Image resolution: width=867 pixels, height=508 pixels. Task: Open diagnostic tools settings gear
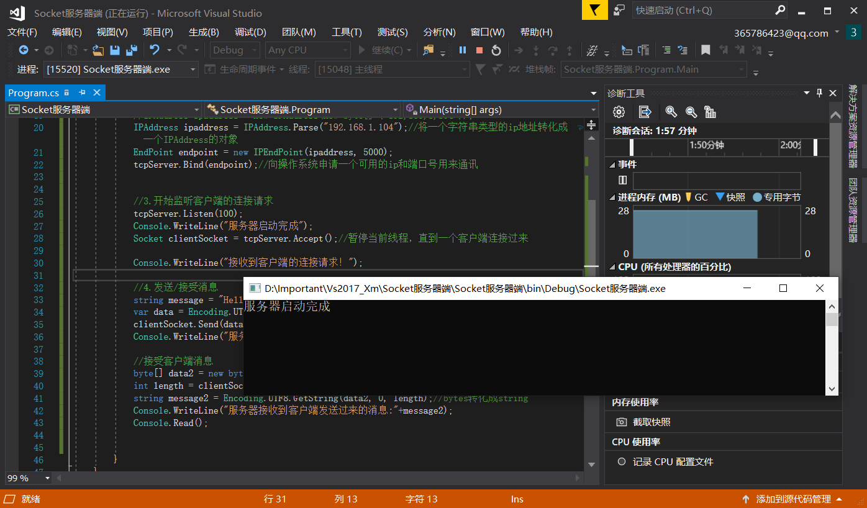click(x=619, y=112)
